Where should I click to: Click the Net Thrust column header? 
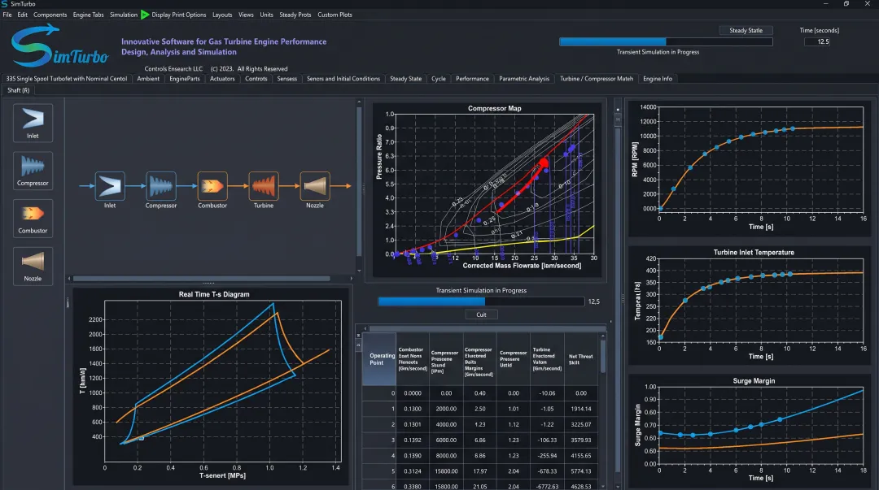[x=580, y=359]
